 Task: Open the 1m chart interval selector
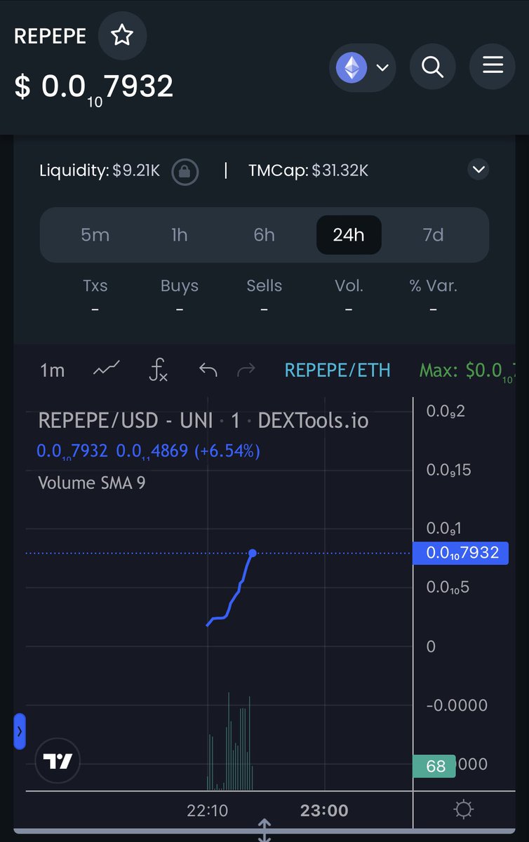[52, 370]
